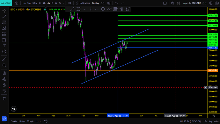Open the Fibonacci retracement tools in sidebar
The width and height of the screenshot is (220, 124).
click(x=4, y=22)
